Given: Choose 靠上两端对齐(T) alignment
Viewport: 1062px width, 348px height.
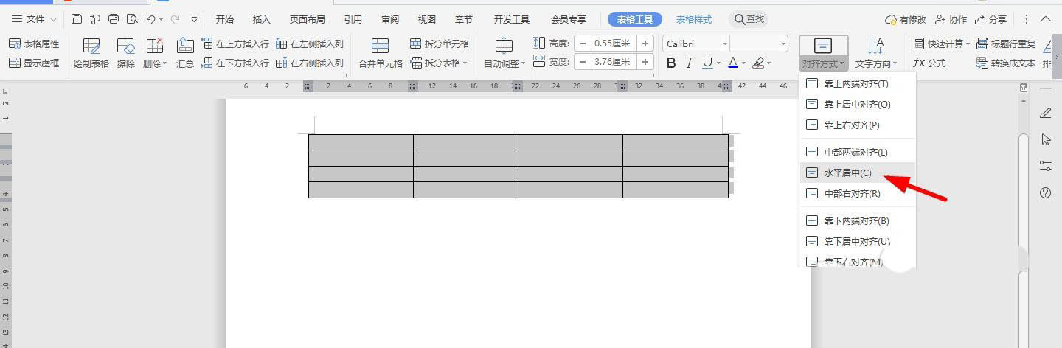Looking at the screenshot, I should tap(858, 84).
